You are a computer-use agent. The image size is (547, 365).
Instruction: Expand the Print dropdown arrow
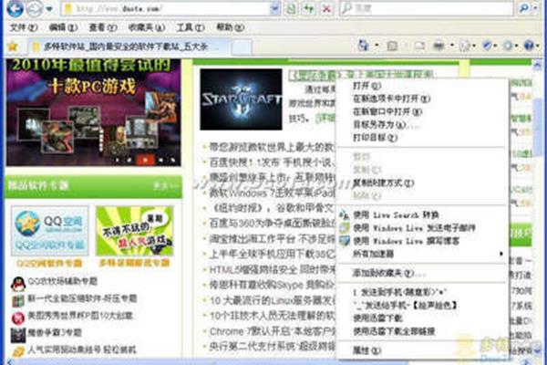[x=452, y=46]
